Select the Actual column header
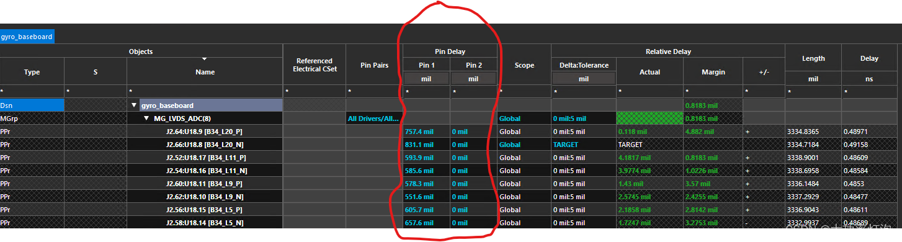 (x=650, y=72)
